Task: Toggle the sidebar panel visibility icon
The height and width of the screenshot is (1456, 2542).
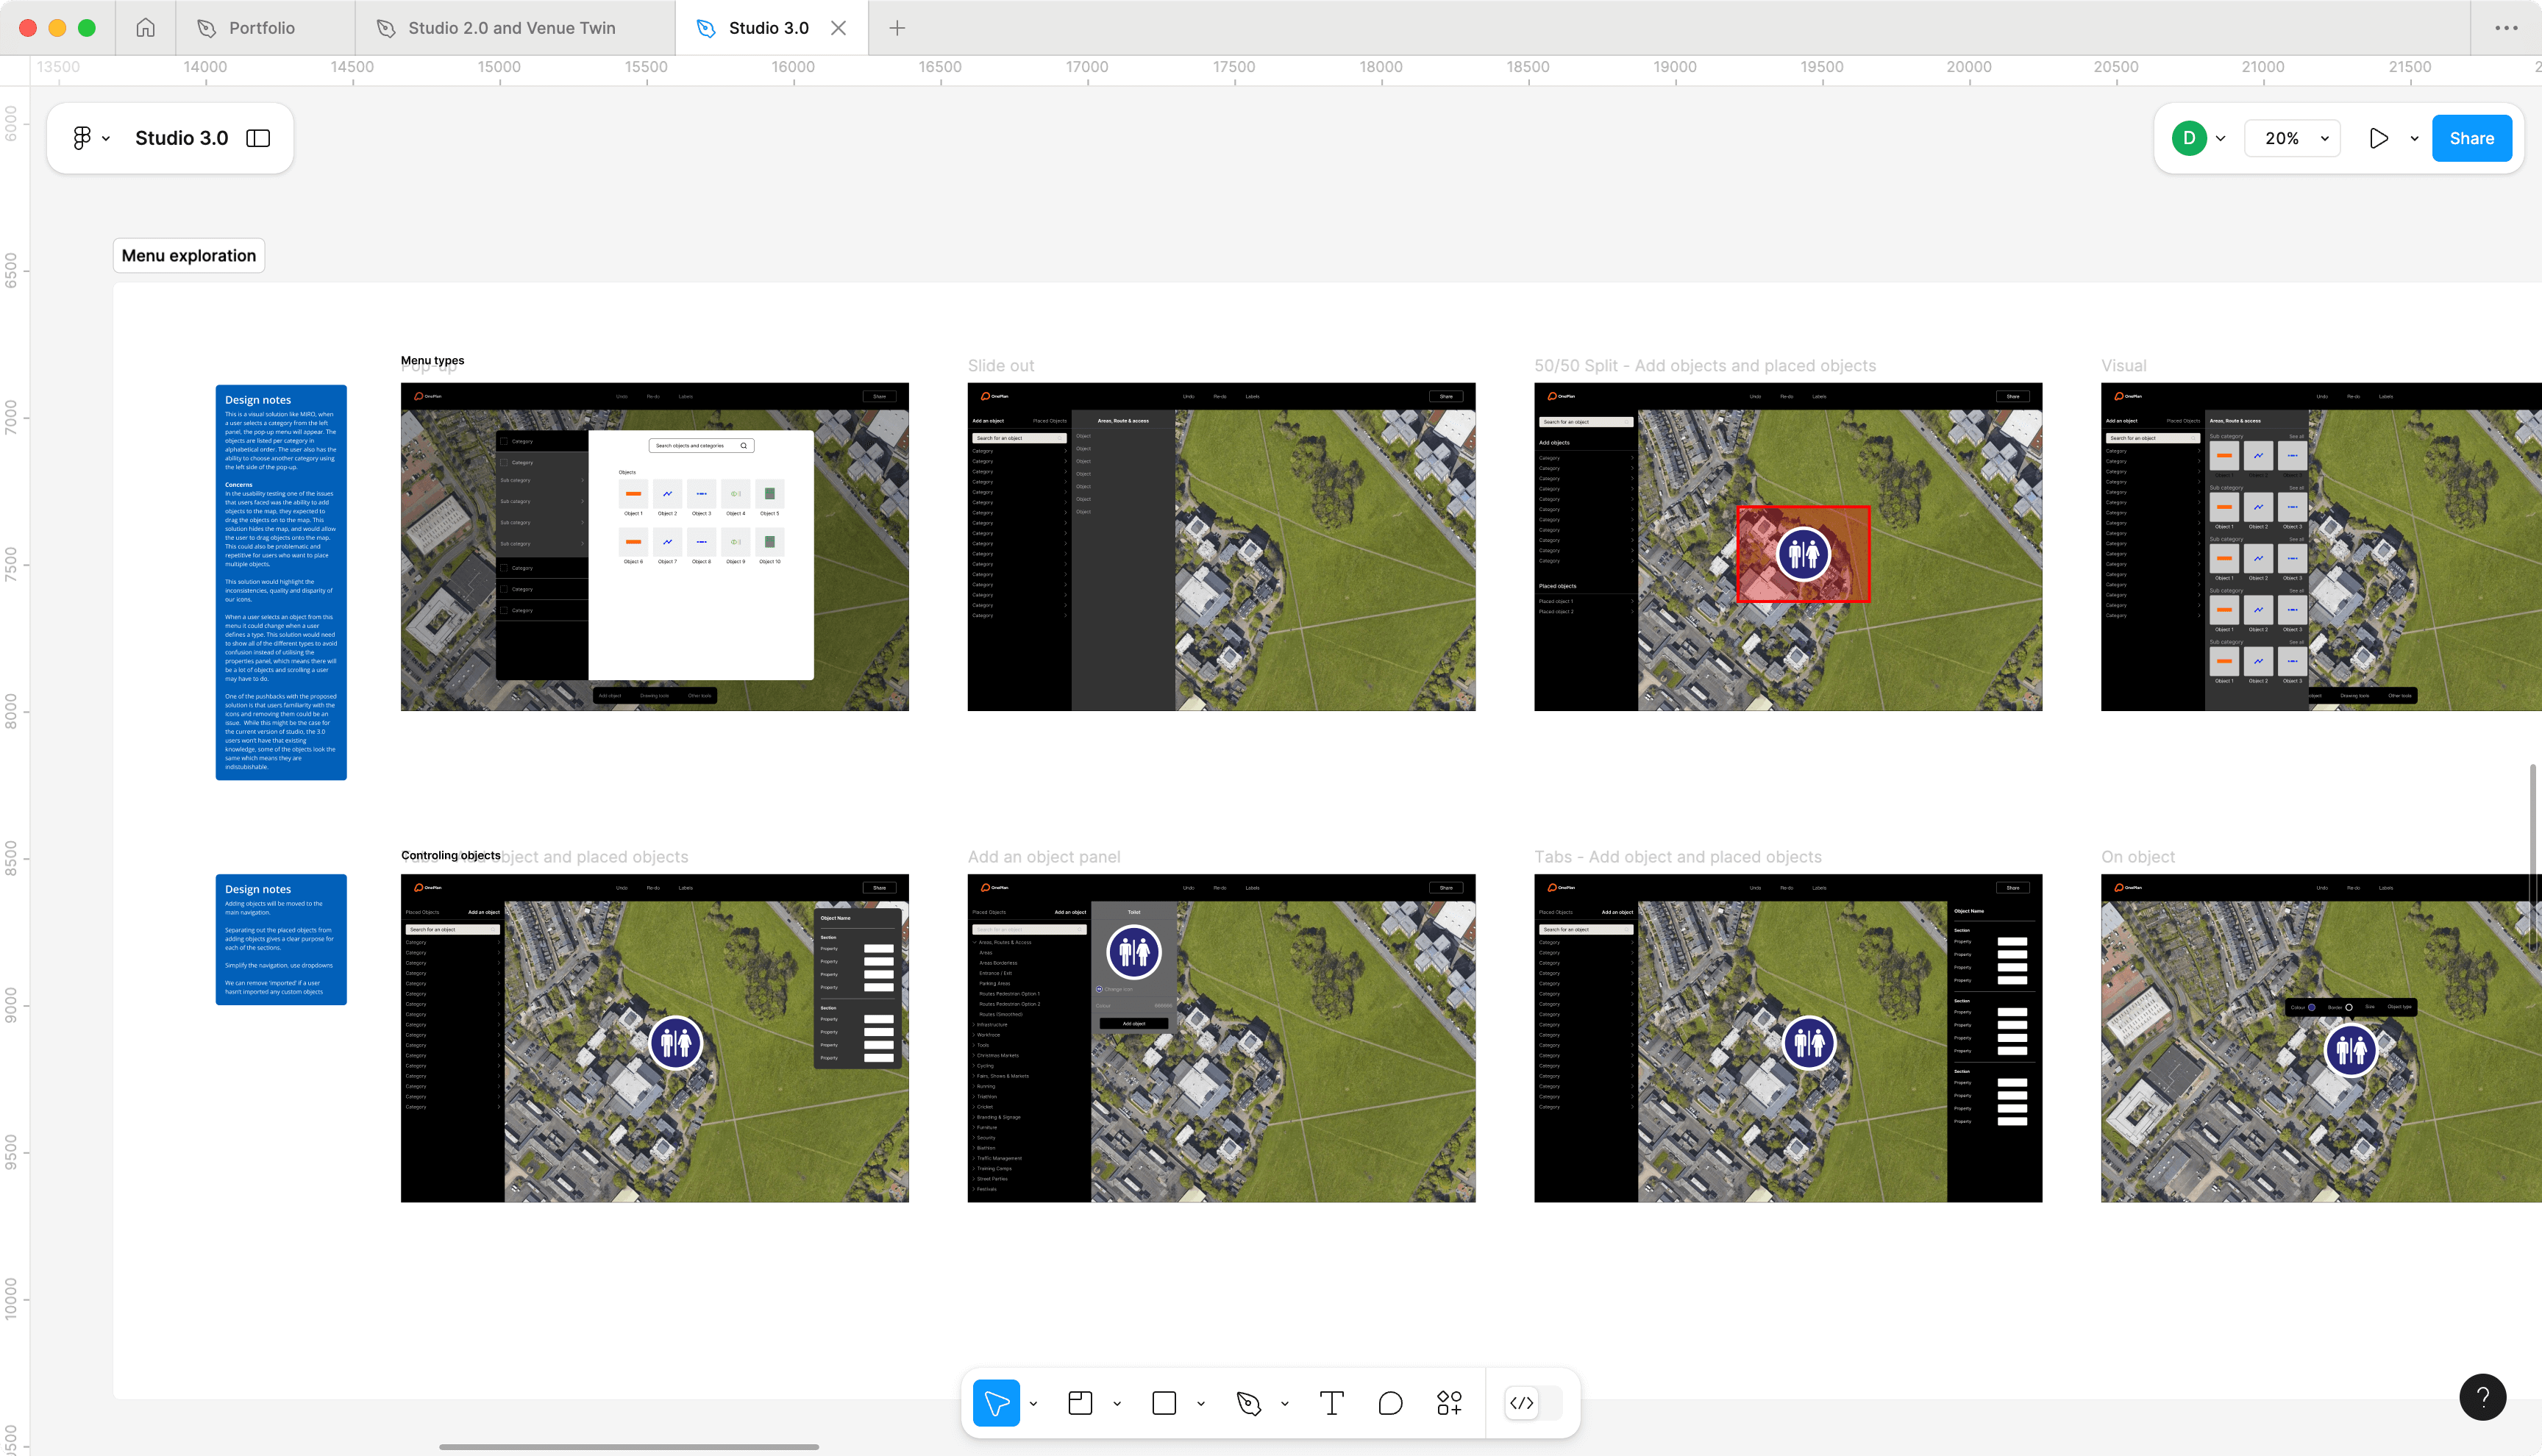Action: [258, 138]
